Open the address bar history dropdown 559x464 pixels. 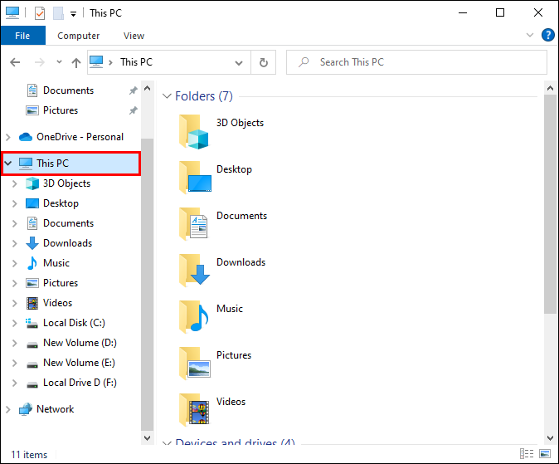[239, 63]
